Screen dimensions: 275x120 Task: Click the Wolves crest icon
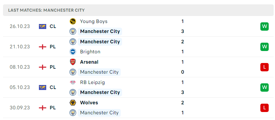[73, 103]
